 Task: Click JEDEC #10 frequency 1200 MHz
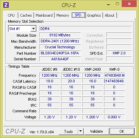point(71,75)
